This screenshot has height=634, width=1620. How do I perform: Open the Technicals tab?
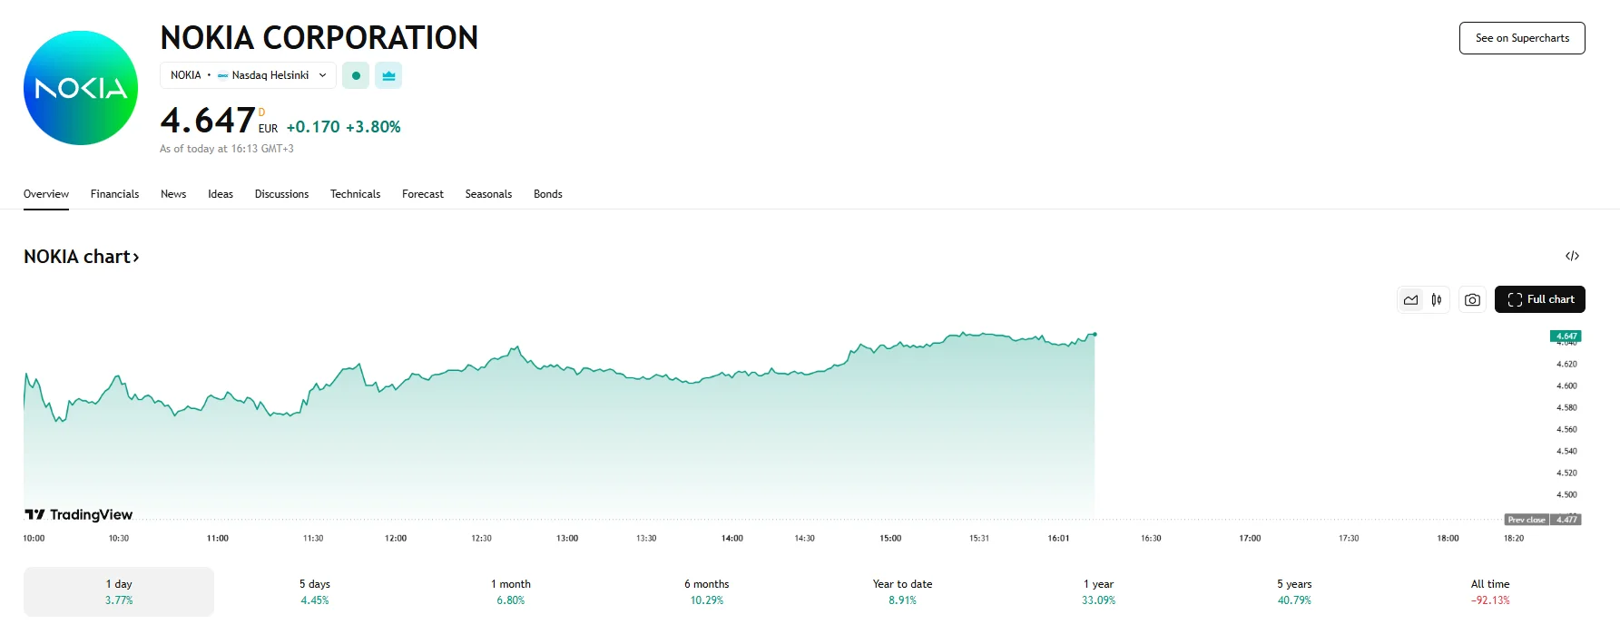click(355, 194)
